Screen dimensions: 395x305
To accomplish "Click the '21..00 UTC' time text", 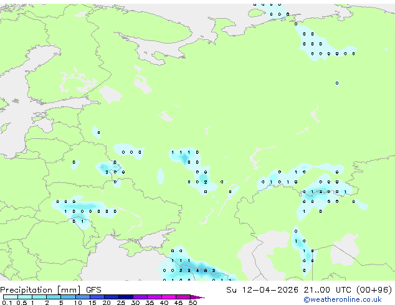I will [x=327, y=290].
